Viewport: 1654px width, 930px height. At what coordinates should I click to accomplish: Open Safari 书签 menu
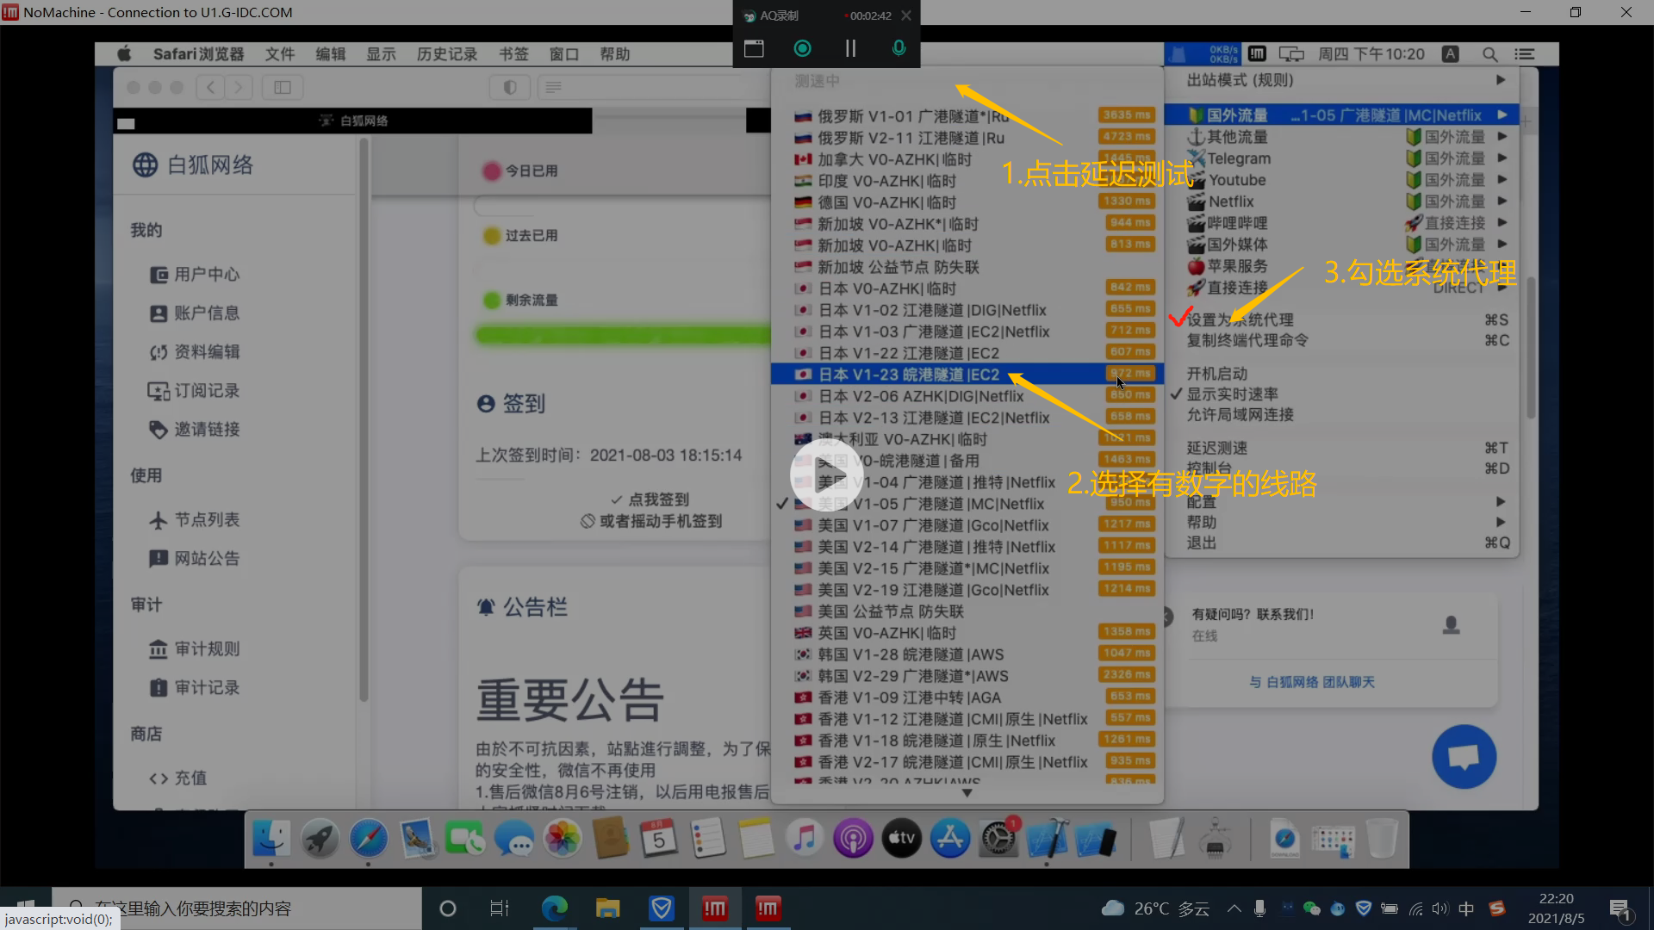[x=513, y=54]
